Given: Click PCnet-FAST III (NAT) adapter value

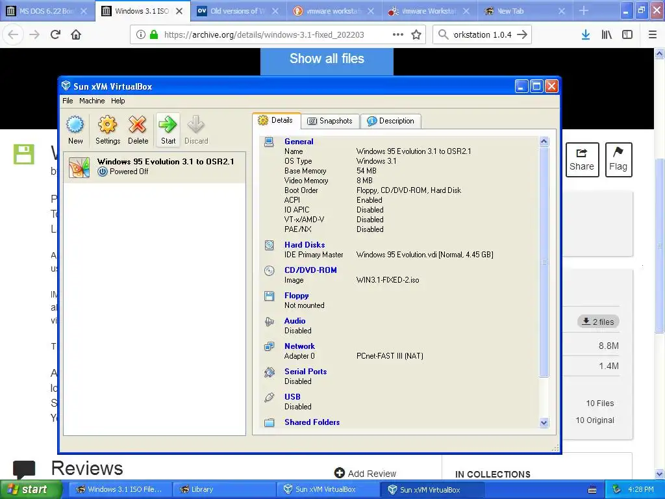Looking at the screenshot, I should [390, 356].
